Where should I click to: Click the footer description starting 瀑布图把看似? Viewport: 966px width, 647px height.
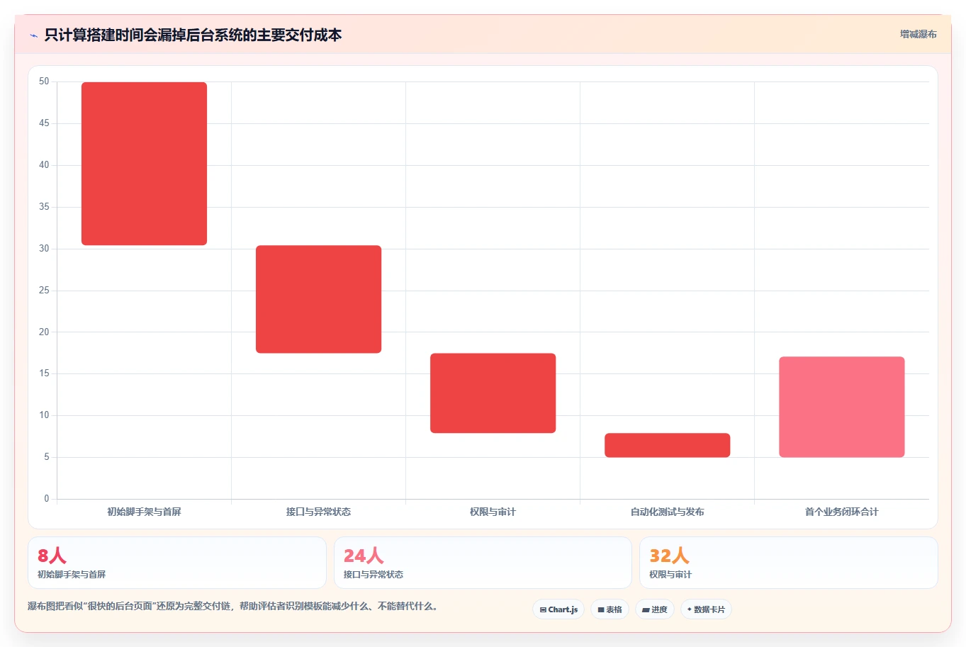233,607
